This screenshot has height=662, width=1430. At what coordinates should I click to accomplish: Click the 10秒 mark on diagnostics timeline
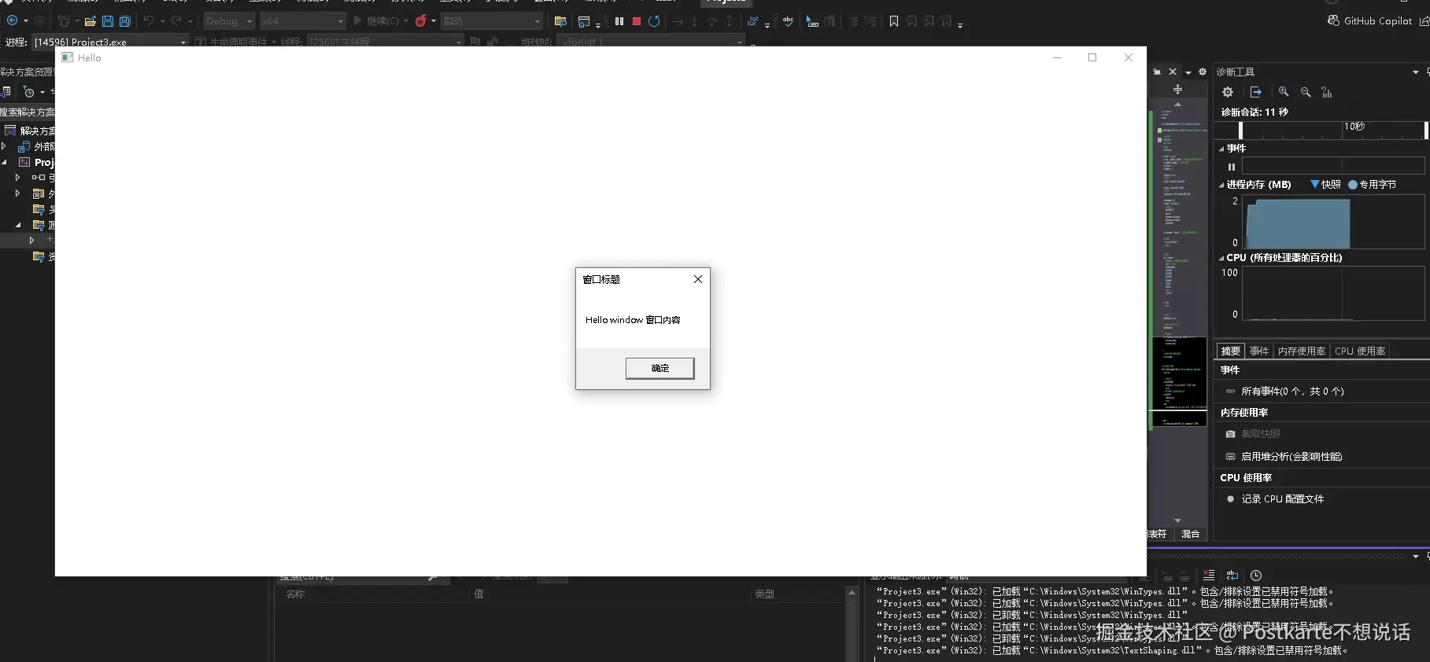pos(1354,126)
